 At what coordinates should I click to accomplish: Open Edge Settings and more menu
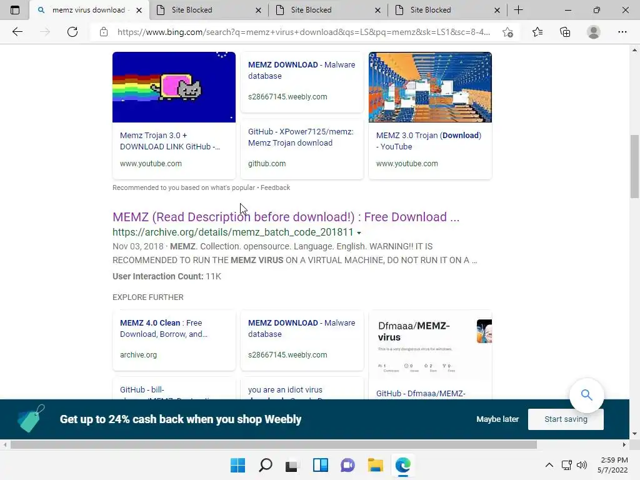(622, 32)
